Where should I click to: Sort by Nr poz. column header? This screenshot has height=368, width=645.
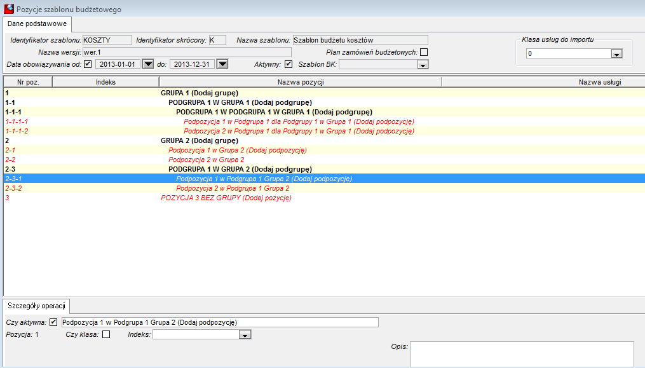pyautogui.click(x=28, y=82)
